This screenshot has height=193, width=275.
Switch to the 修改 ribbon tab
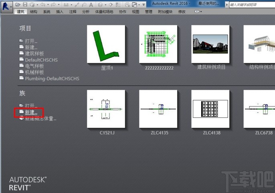[182, 12]
